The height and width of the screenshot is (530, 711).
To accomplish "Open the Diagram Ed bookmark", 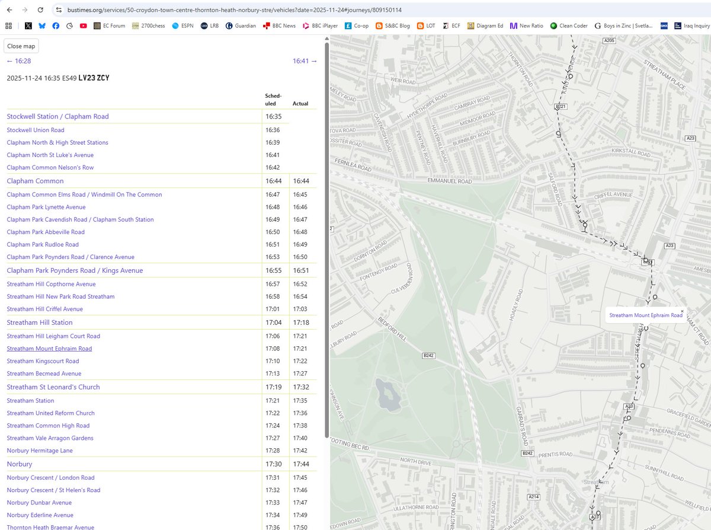I will [485, 25].
